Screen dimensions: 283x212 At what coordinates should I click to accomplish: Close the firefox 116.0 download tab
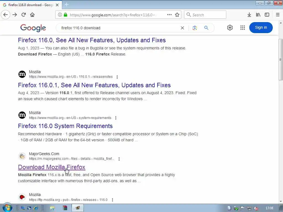[57, 5]
